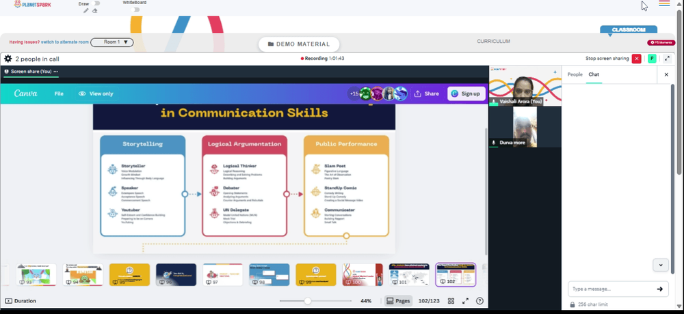Click the Canva Sign up button

pos(466,94)
